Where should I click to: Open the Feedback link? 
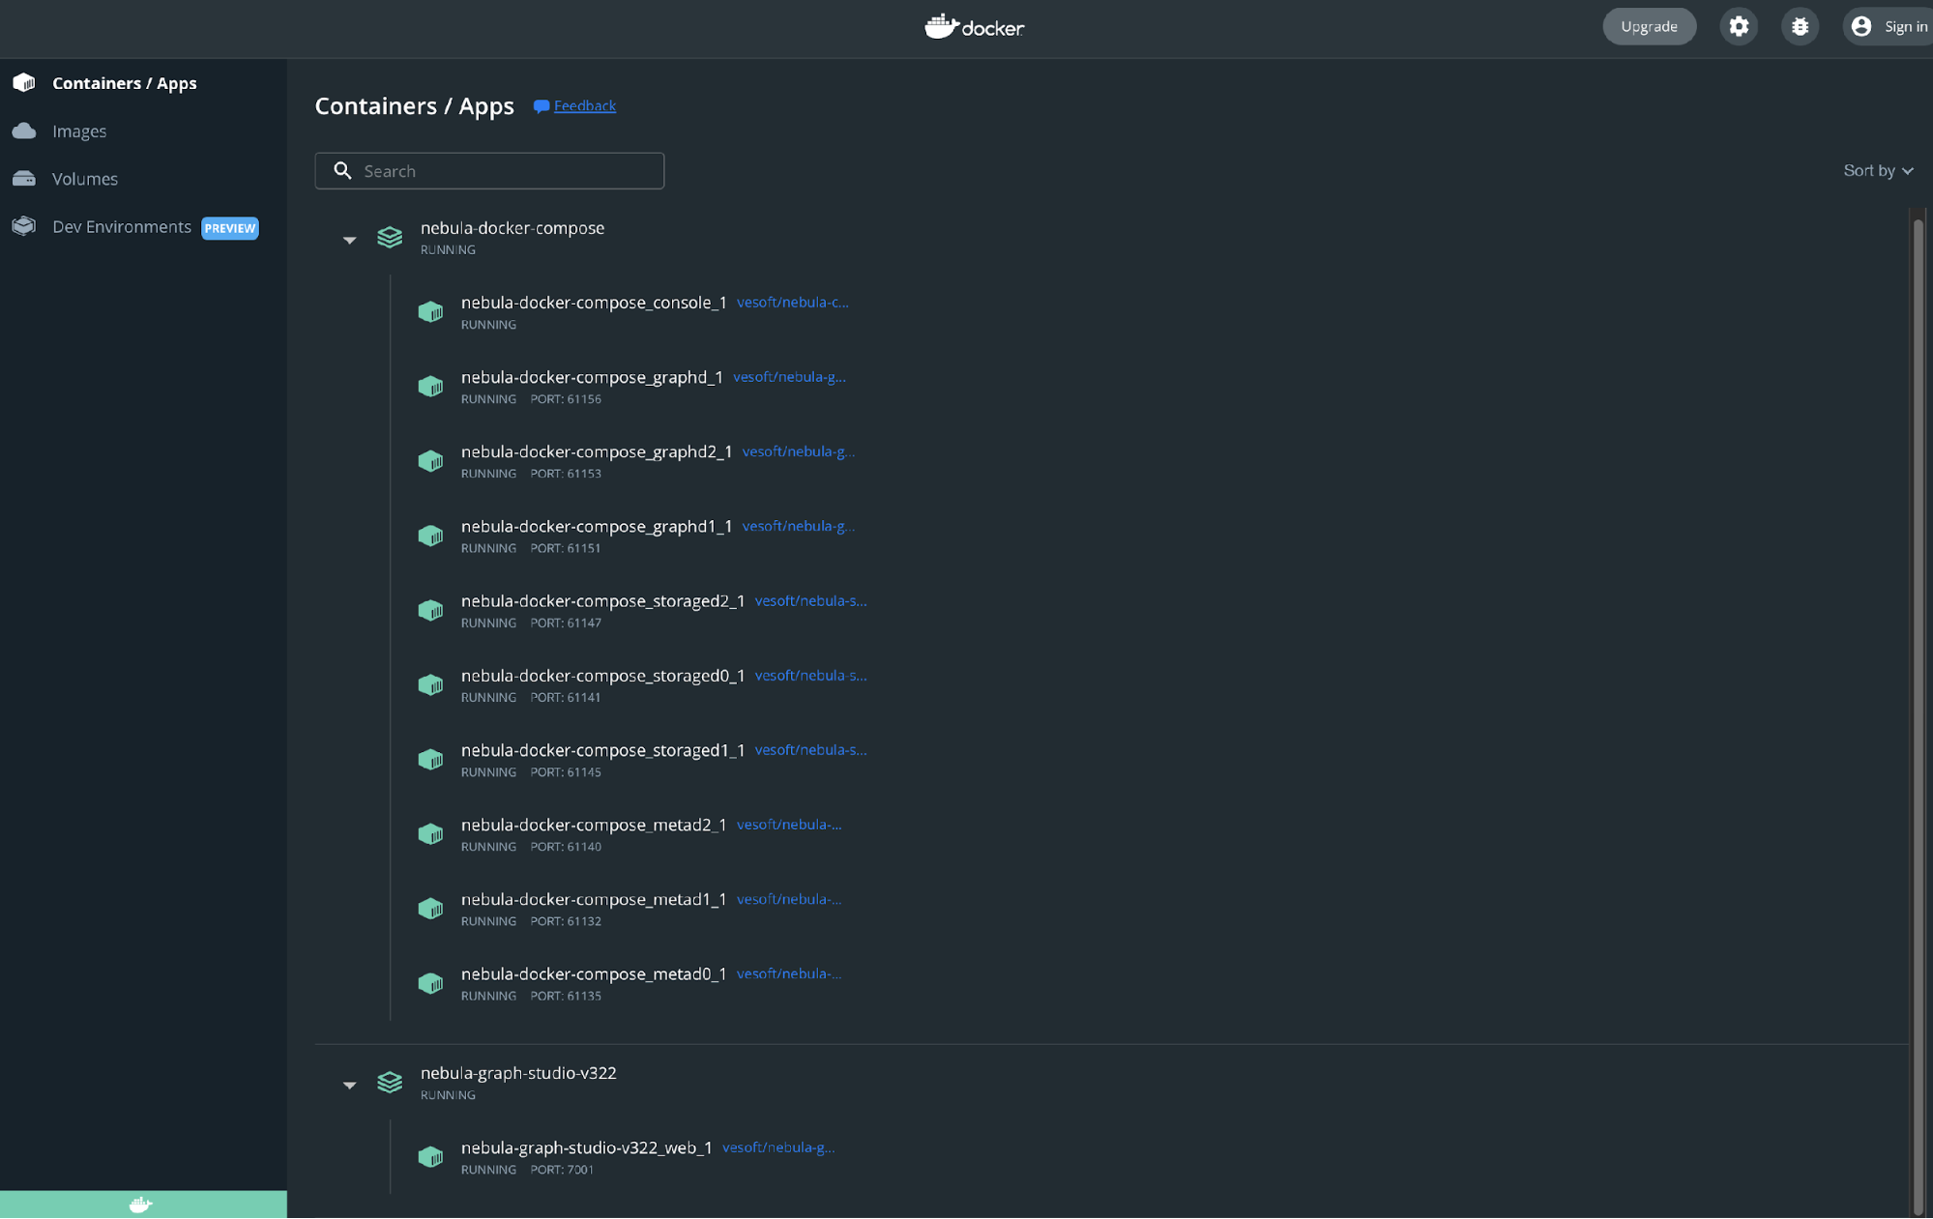click(x=584, y=105)
